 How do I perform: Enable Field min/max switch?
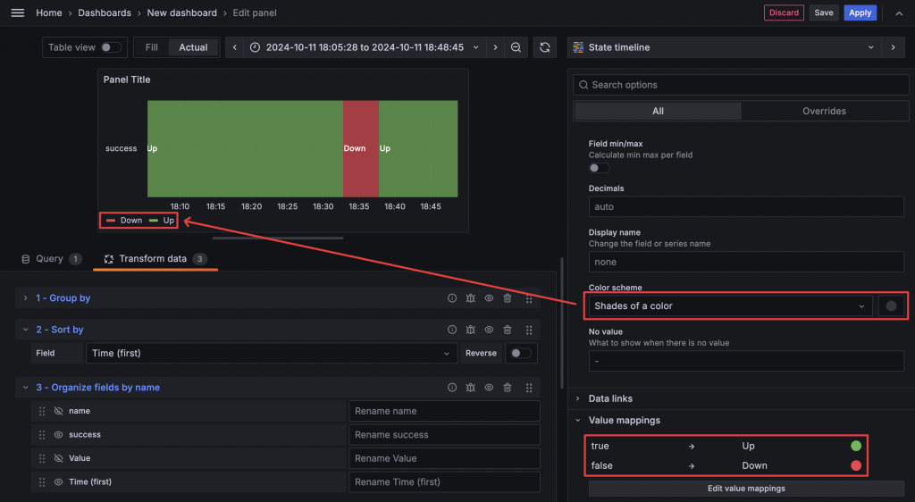[599, 168]
